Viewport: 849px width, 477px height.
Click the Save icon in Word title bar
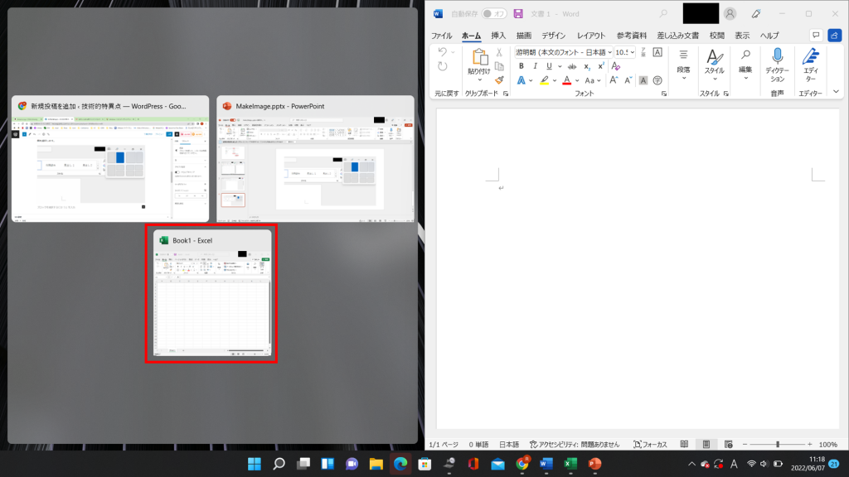pos(518,13)
